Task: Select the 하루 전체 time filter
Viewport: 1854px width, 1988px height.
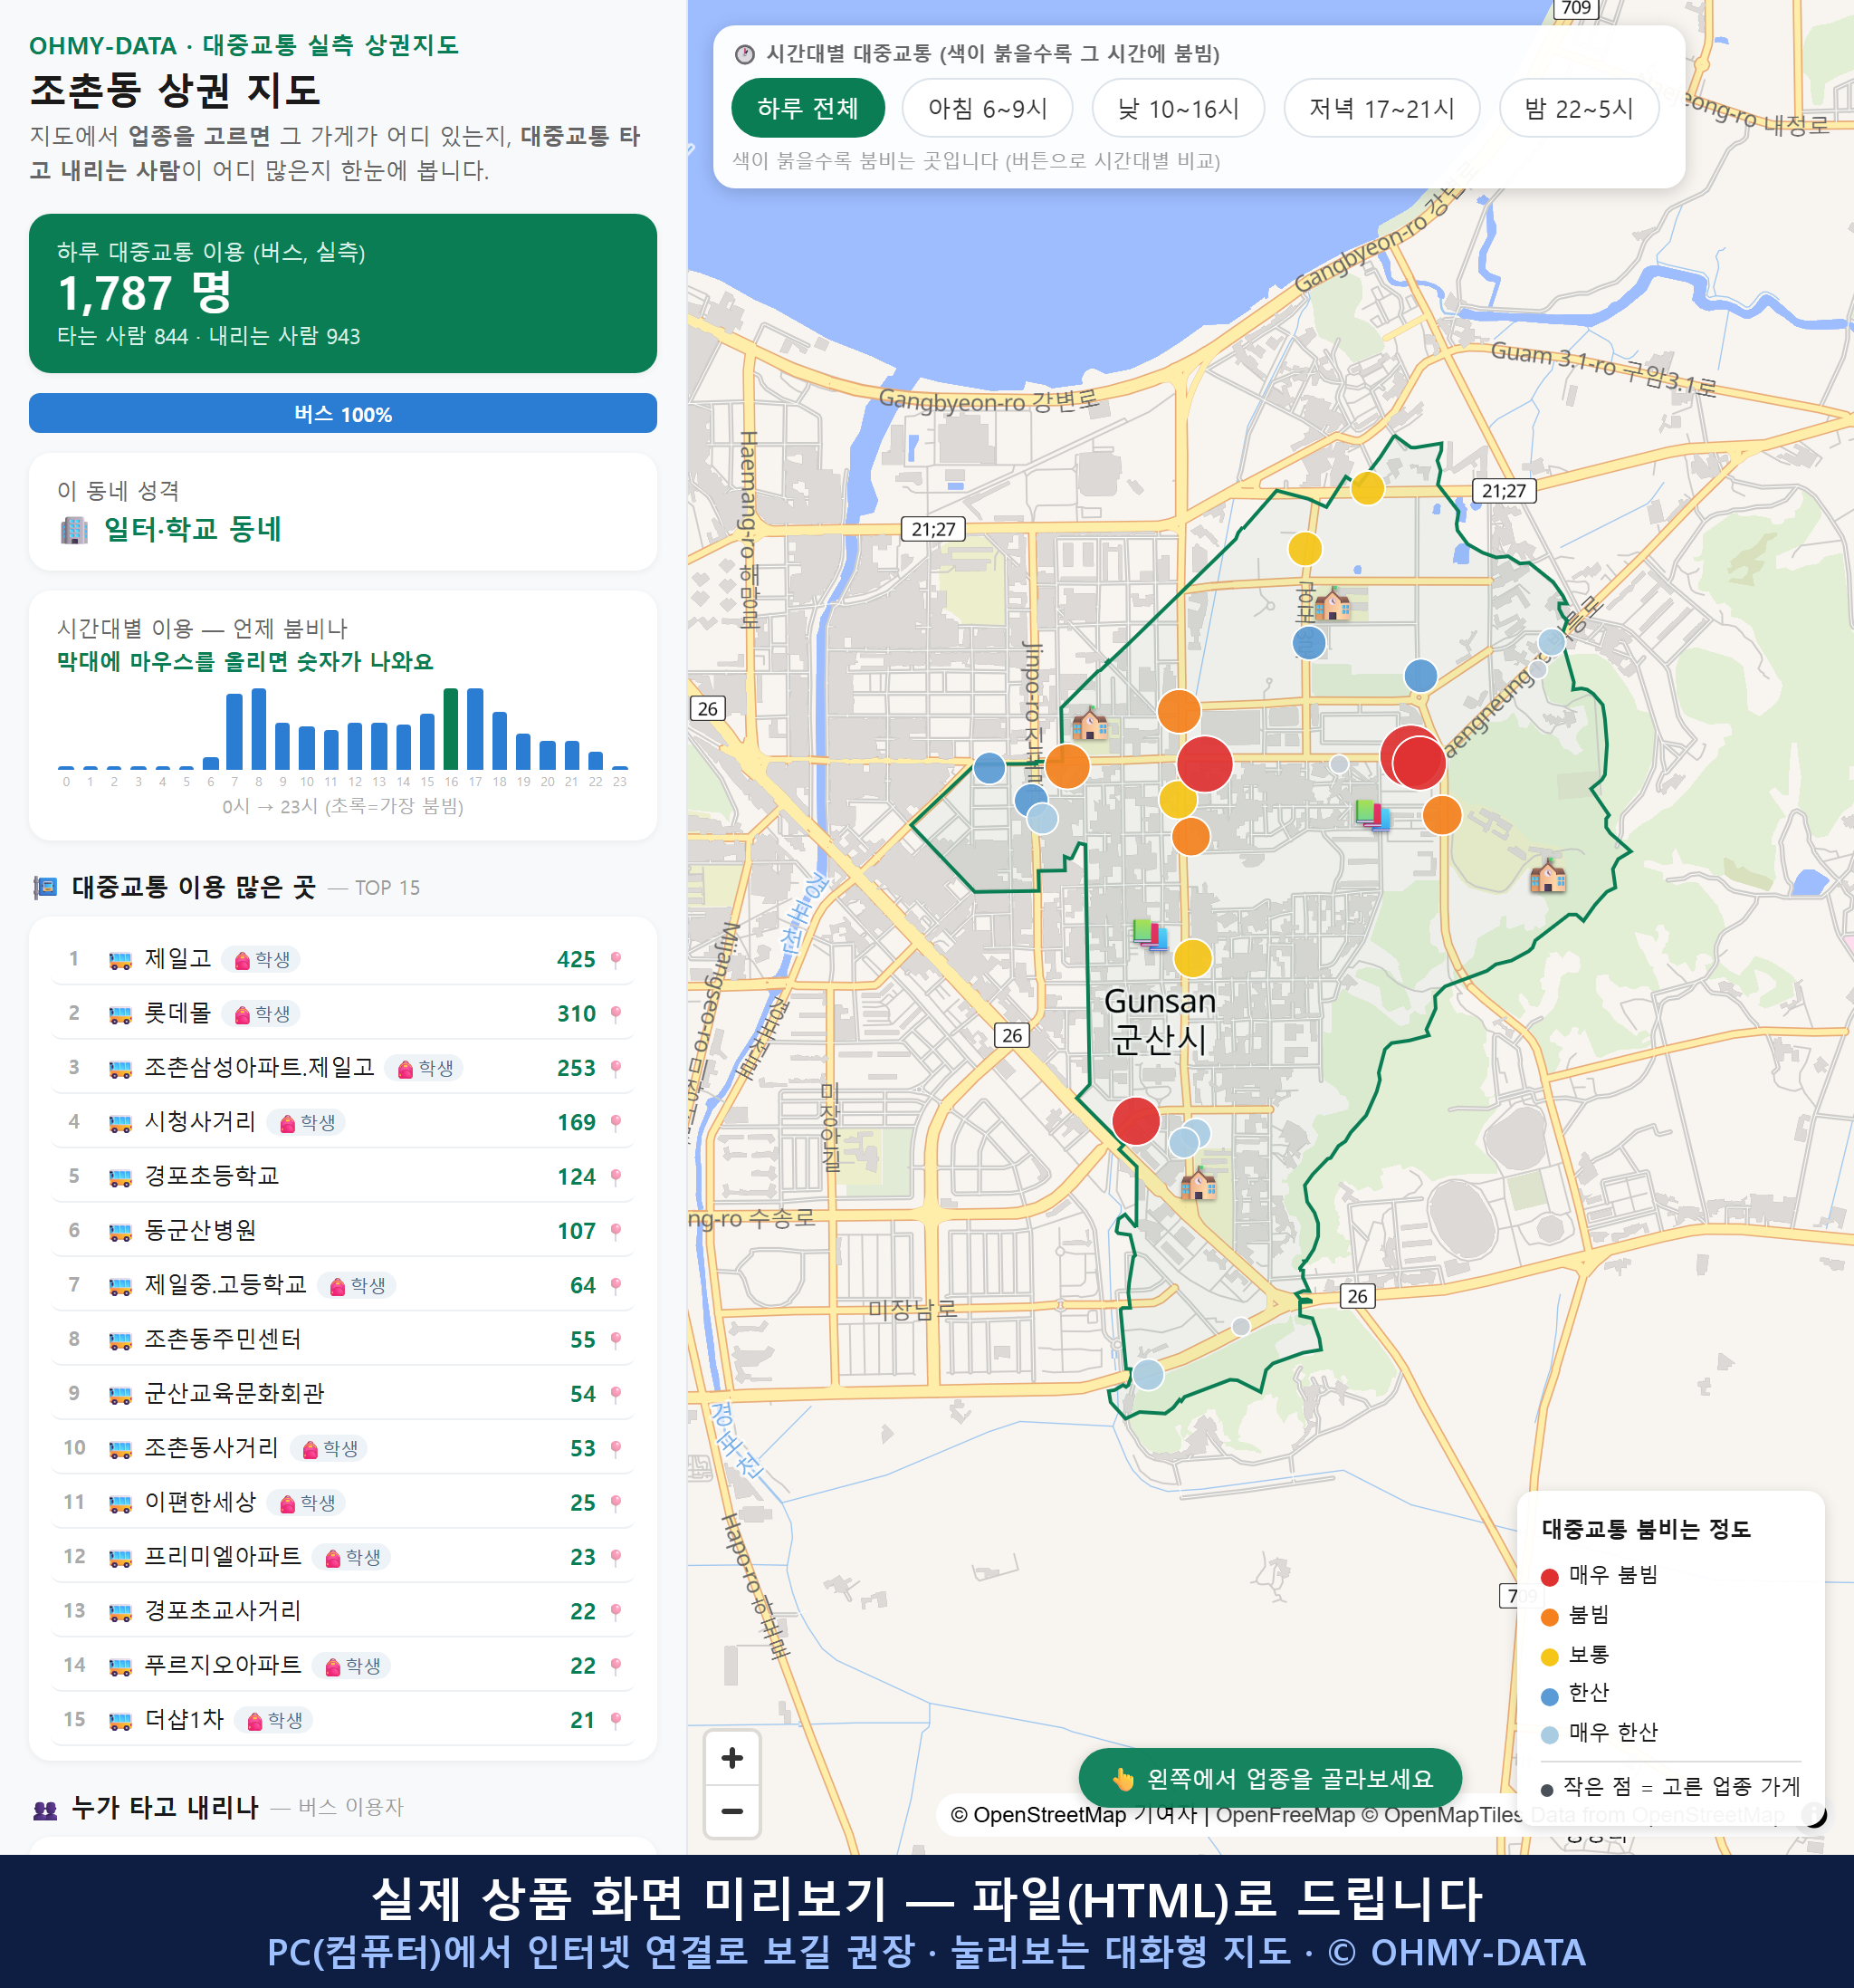Action: click(808, 108)
